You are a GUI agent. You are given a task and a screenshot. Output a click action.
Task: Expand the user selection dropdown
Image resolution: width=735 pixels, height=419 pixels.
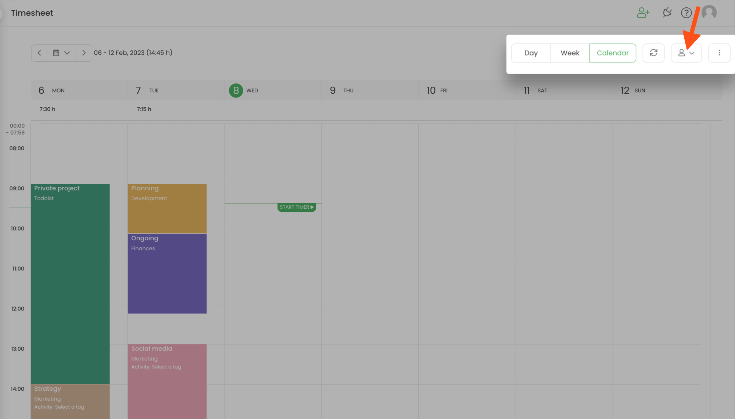(686, 53)
